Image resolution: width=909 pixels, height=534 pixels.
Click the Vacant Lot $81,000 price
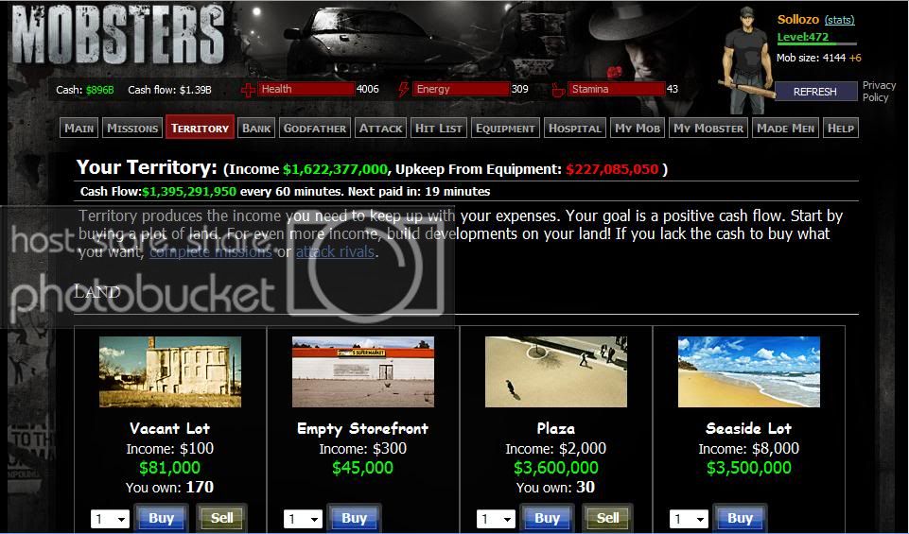(170, 468)
